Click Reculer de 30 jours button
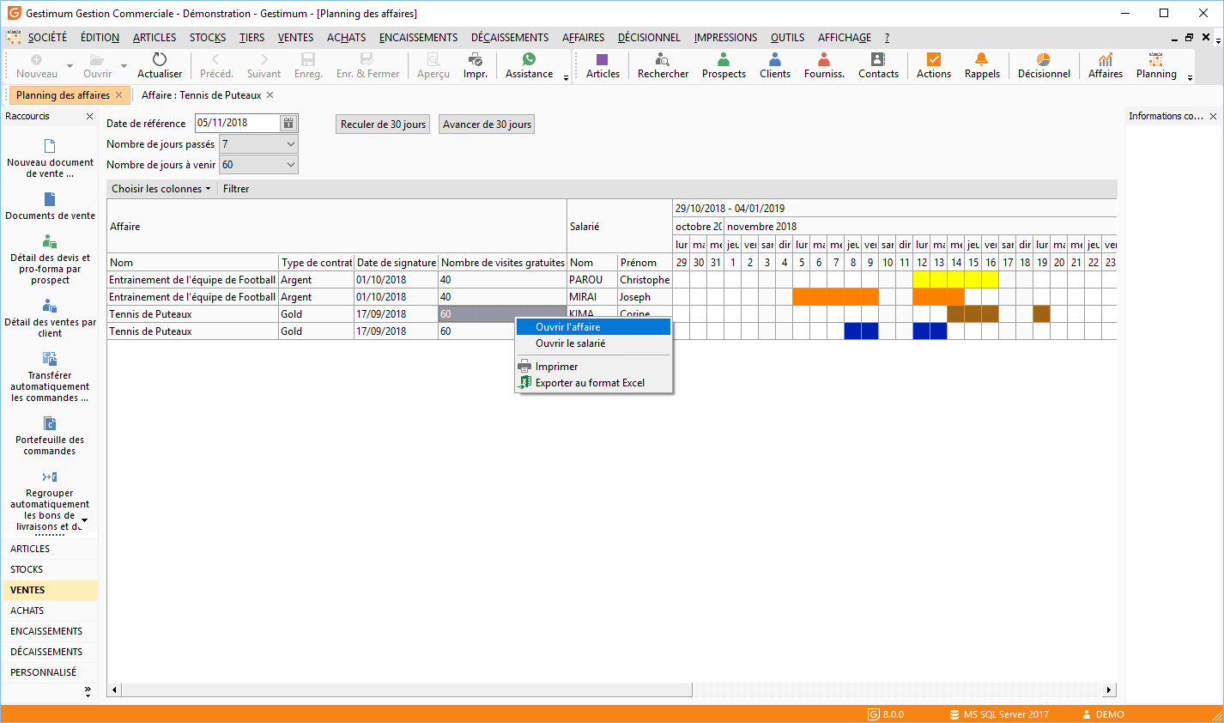Image resolution: width=1224 pixels, height=723 pixels. pyautogui.click(x=383, y=125)
